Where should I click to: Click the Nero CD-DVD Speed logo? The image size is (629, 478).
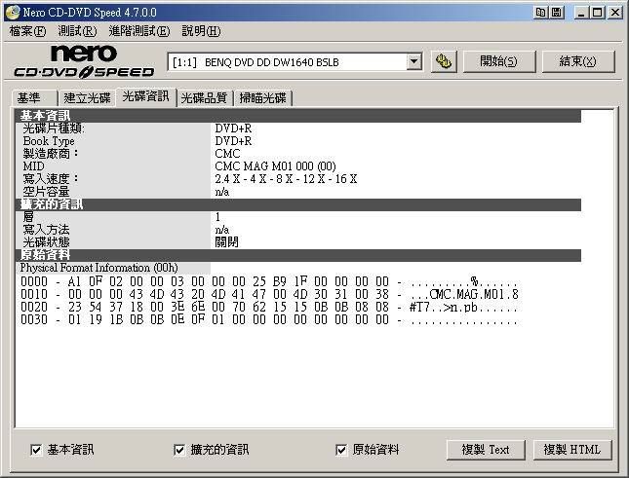(84, 61)
